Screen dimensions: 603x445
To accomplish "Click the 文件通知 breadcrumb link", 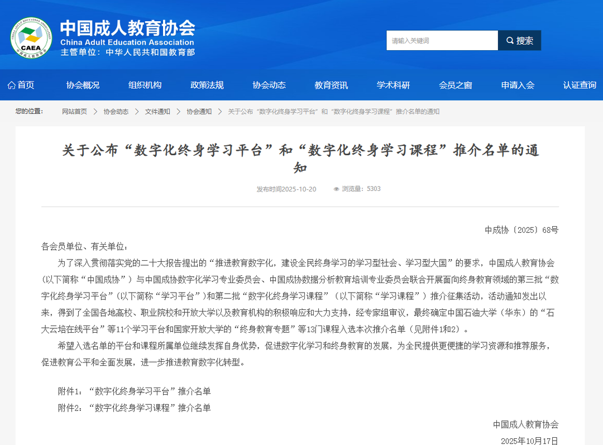I will pos(157,112).
